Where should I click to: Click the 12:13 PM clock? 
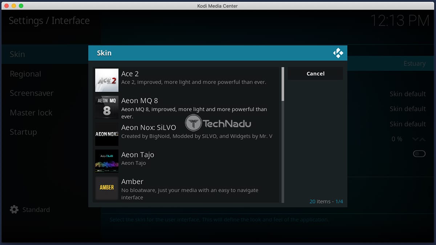[400, 21]
